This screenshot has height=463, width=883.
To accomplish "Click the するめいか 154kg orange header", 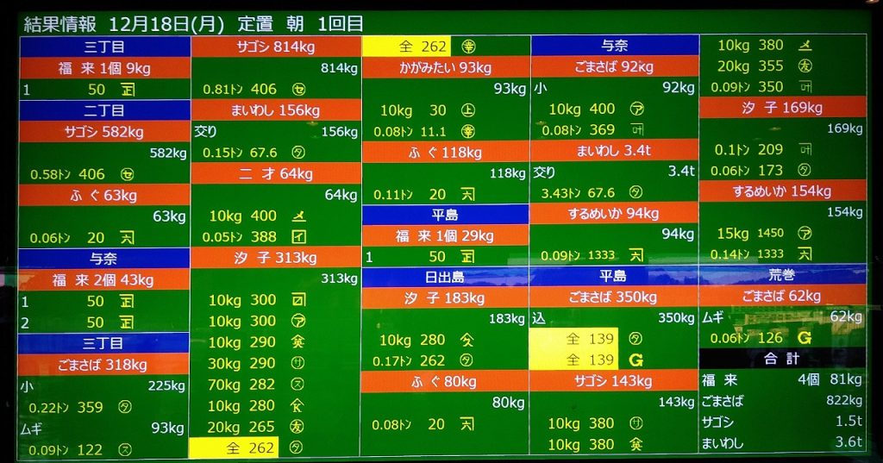I will [x=782, y=191].
